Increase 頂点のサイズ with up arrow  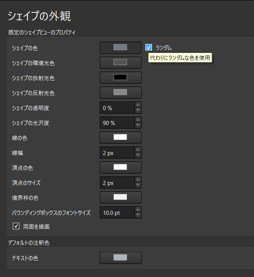tap(138, 180)
